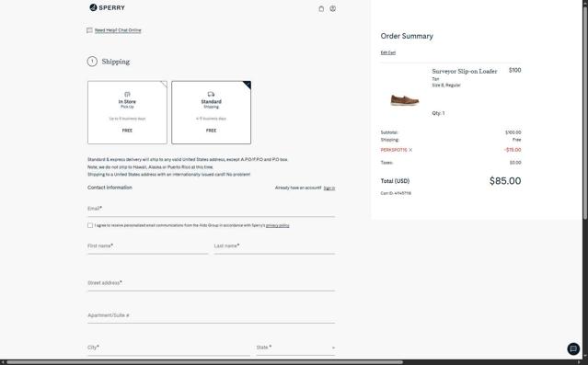Open the privacy policy link
588x365 pixels.
tap(278, 225)
